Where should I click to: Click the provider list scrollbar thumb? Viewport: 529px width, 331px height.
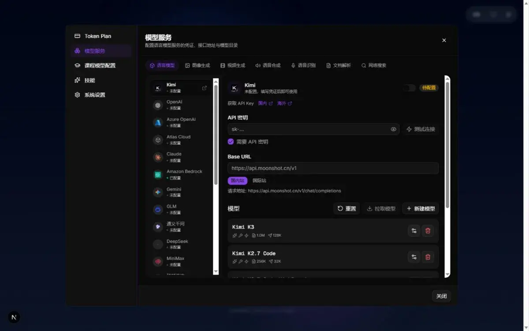tap(216, 135)
